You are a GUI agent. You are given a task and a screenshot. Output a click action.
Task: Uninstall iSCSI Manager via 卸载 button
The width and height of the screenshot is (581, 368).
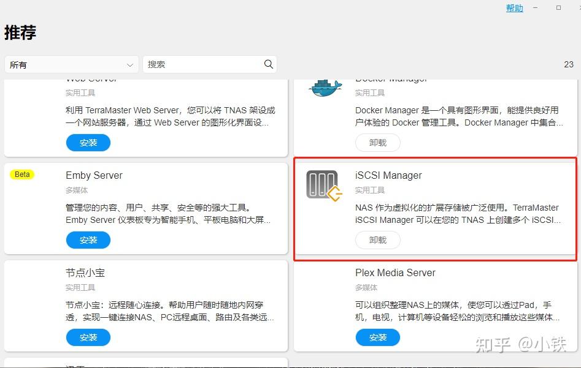[x=377, y=239]
